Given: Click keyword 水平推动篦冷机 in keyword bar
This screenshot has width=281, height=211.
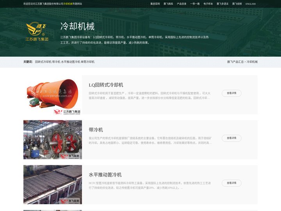Looking at the screenshot, I should (71, 62).
